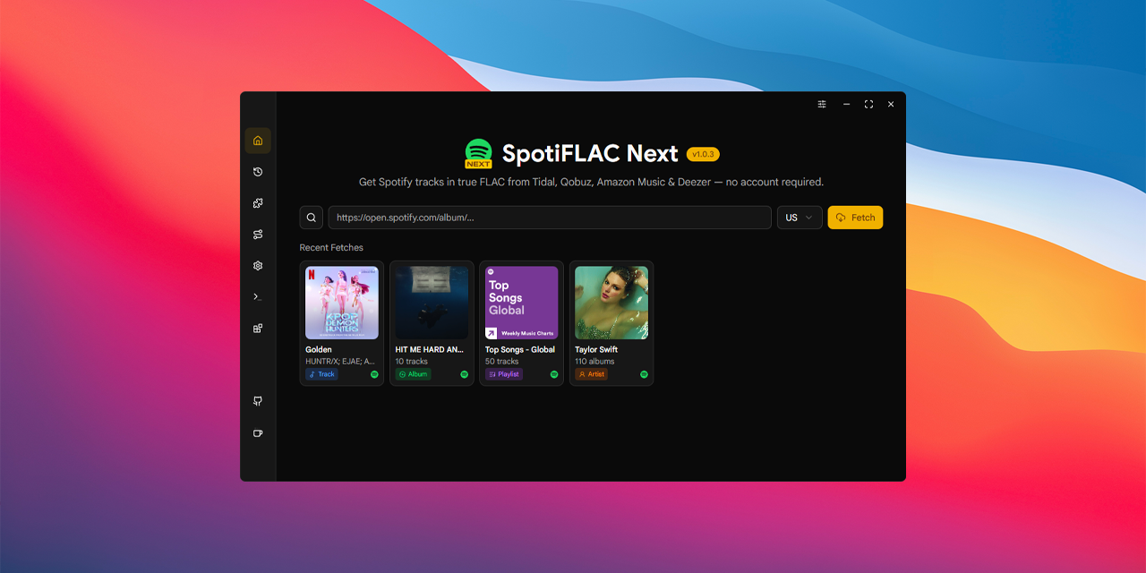Click the magnifier search icon beside the URL field
1146x573 pixels.
click(x=311, y=217)
